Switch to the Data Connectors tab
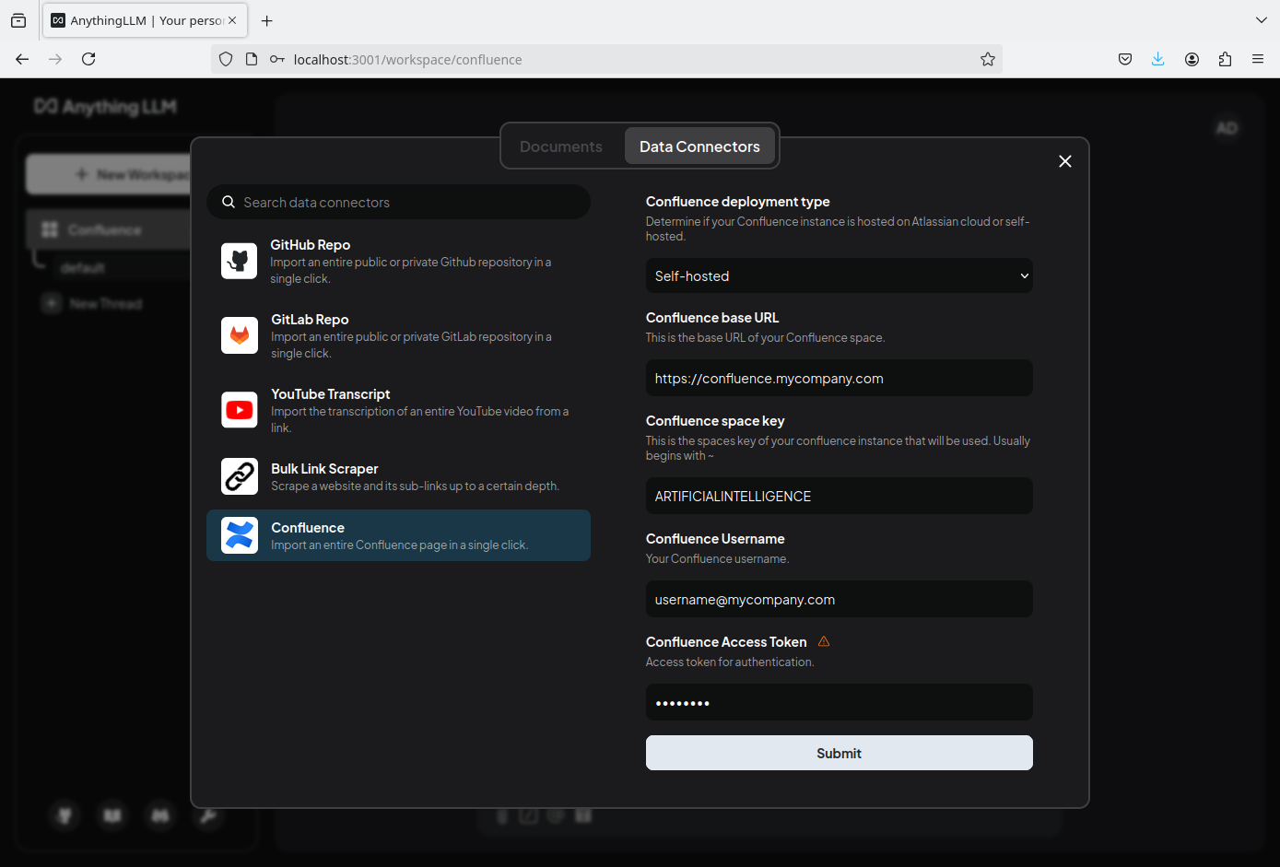 699,146
